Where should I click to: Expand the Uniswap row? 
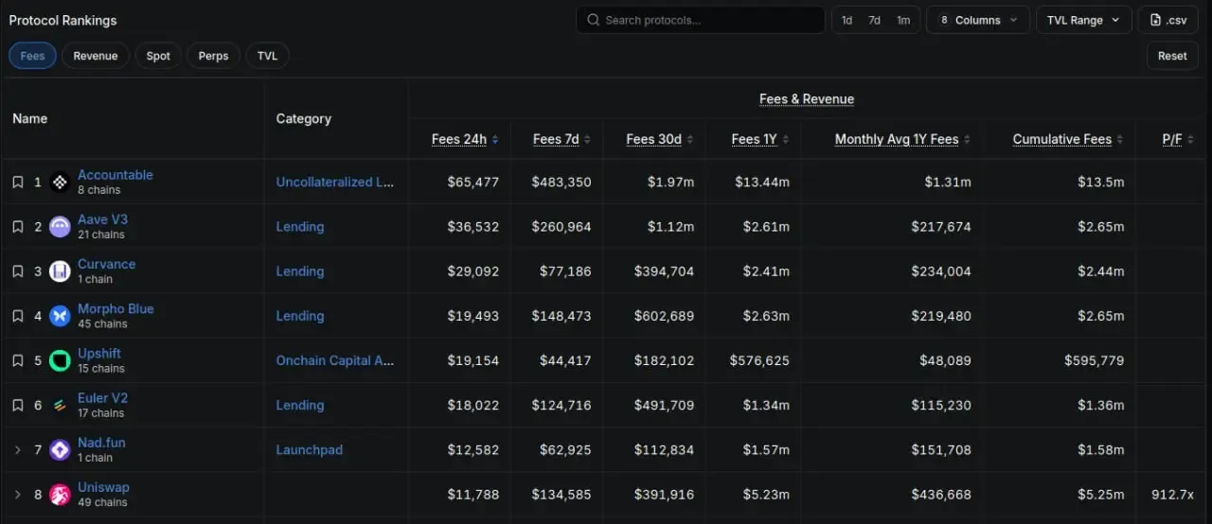[x=18, y=495]
